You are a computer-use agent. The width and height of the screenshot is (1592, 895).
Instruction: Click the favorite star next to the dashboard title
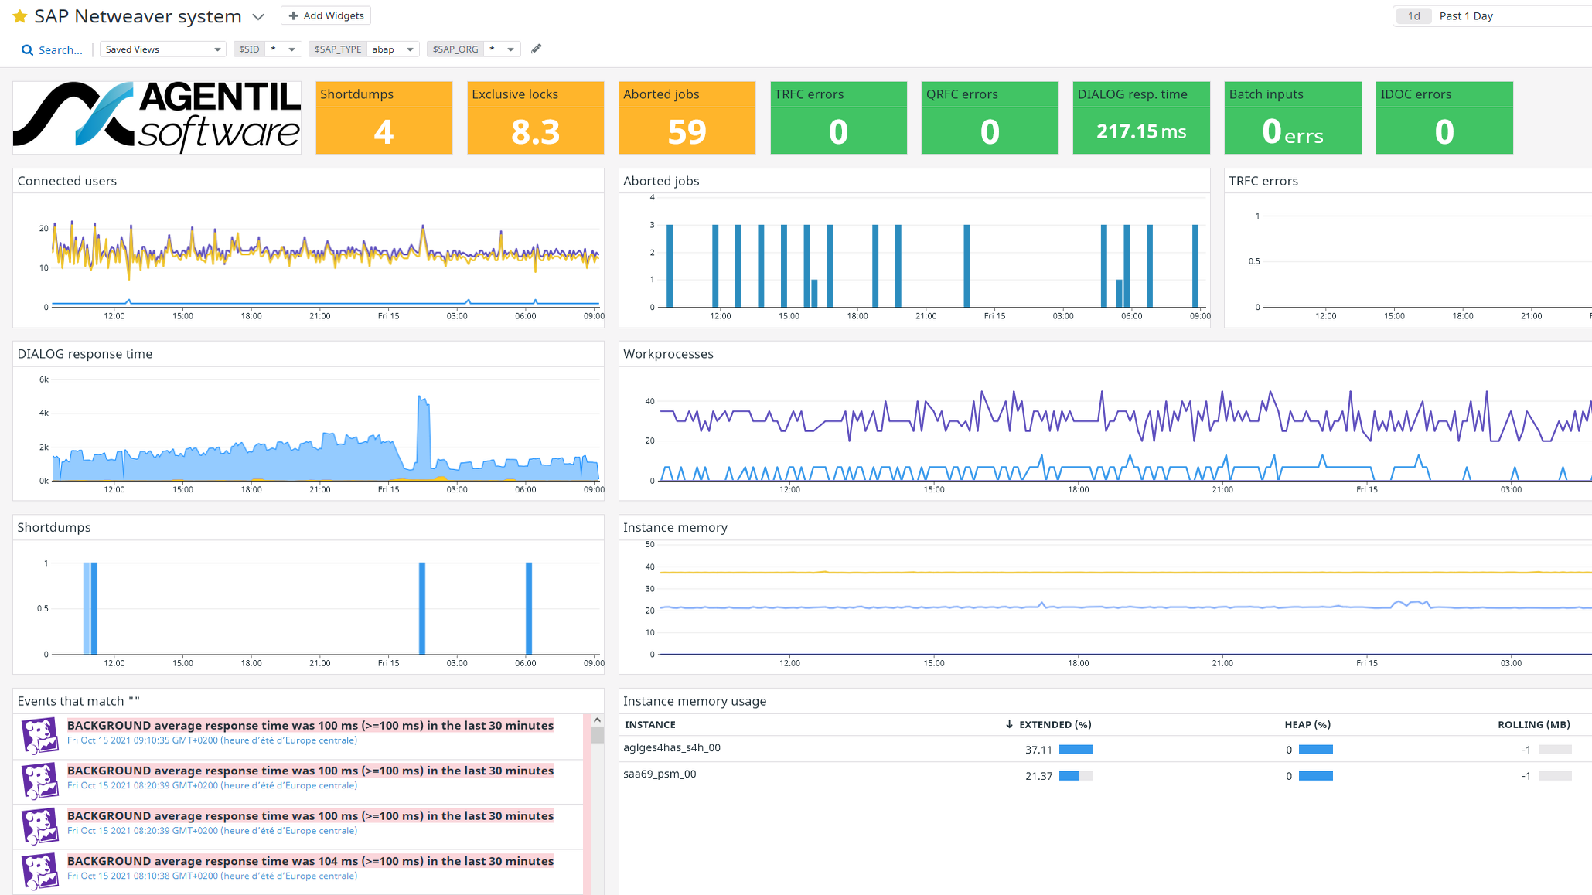pos(21,15)
